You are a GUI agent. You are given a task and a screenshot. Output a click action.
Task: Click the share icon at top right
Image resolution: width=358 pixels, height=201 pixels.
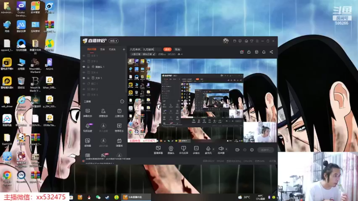pyautogui.click(x=271, y=52)
